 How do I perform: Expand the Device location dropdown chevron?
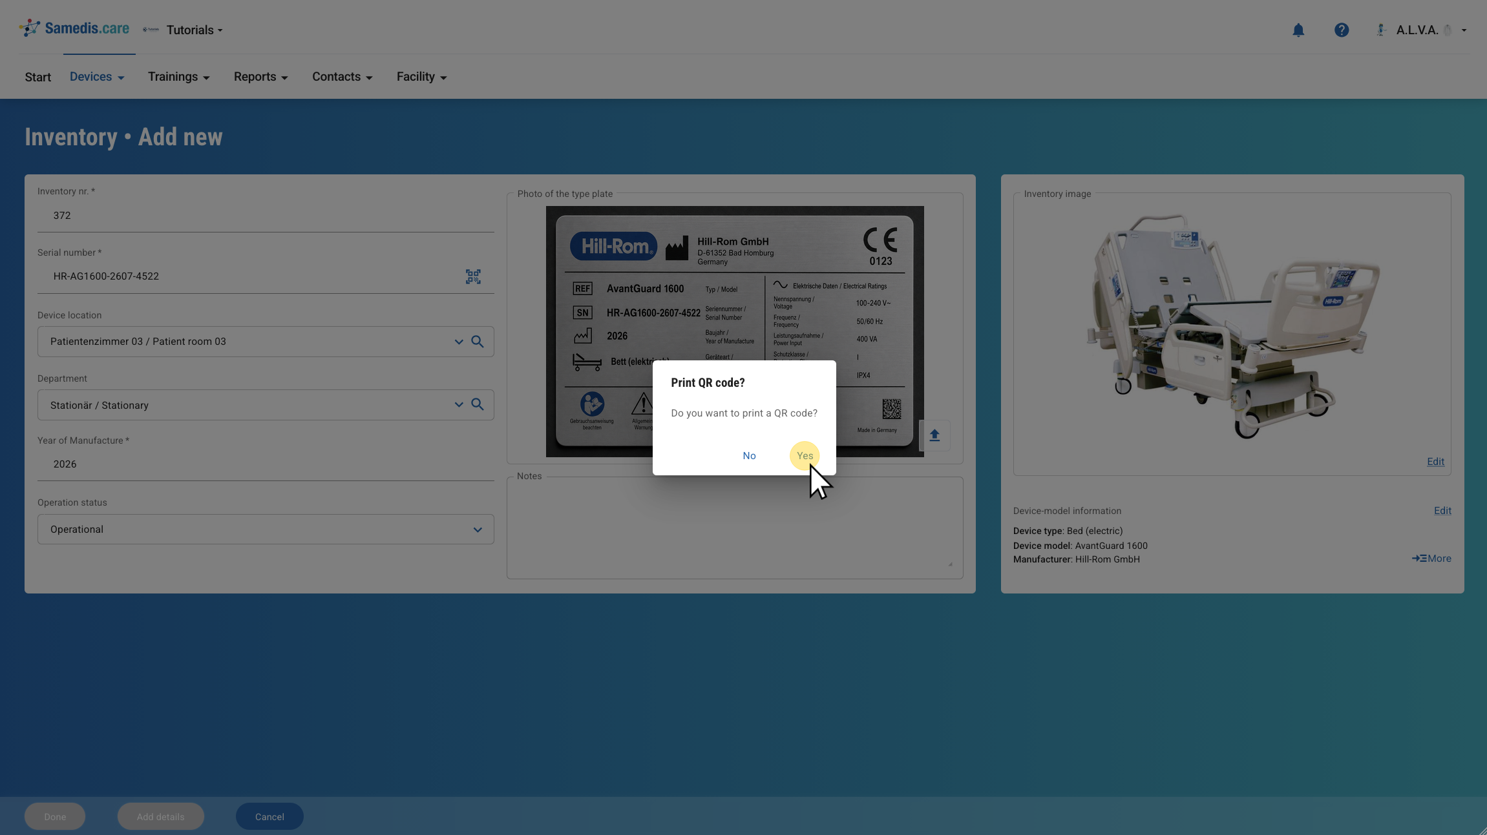pos(459,342)
